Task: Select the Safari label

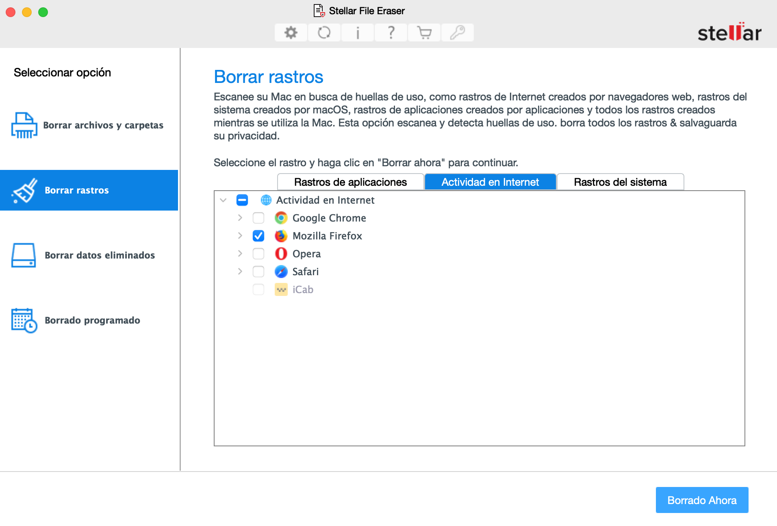Action: [x=306, y=272]
